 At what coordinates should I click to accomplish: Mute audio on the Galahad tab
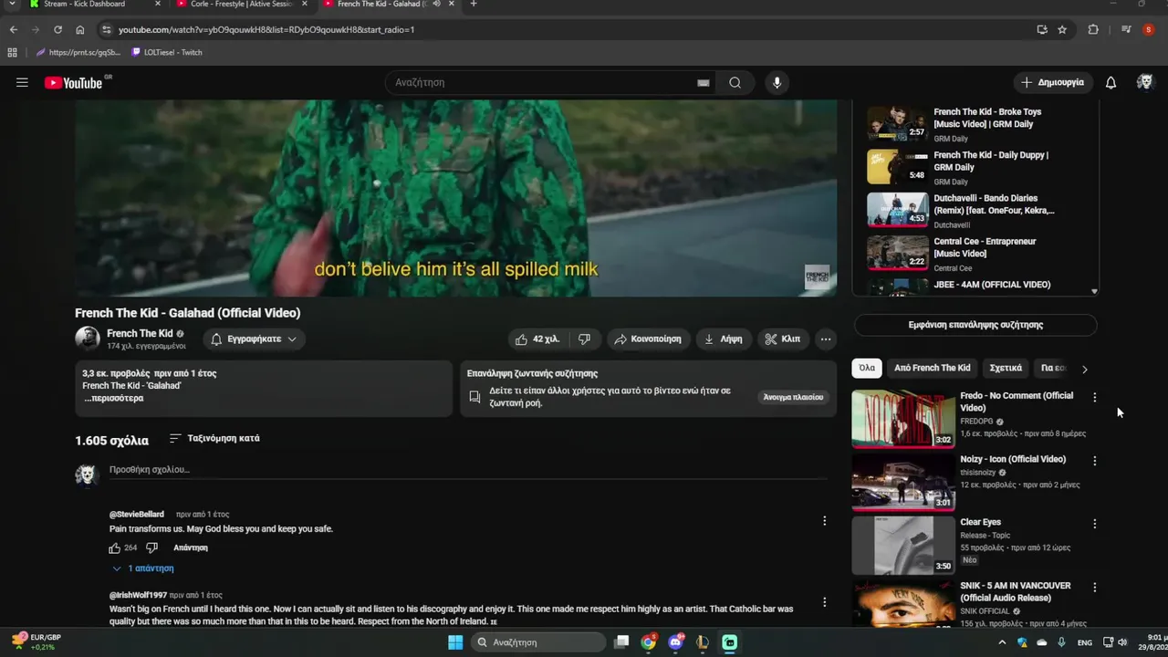click(x=436, y=4)
